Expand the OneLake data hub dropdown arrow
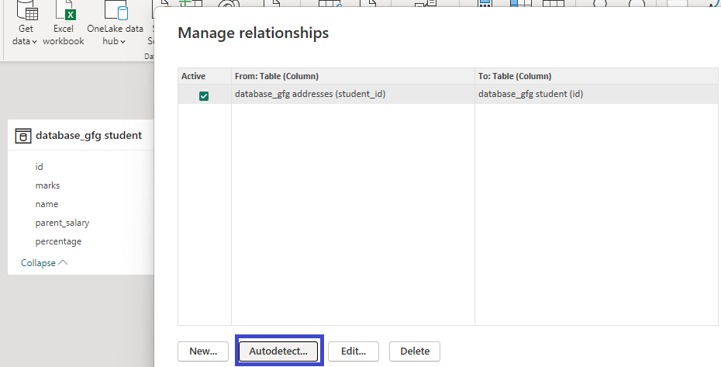 tap(122, 41)
